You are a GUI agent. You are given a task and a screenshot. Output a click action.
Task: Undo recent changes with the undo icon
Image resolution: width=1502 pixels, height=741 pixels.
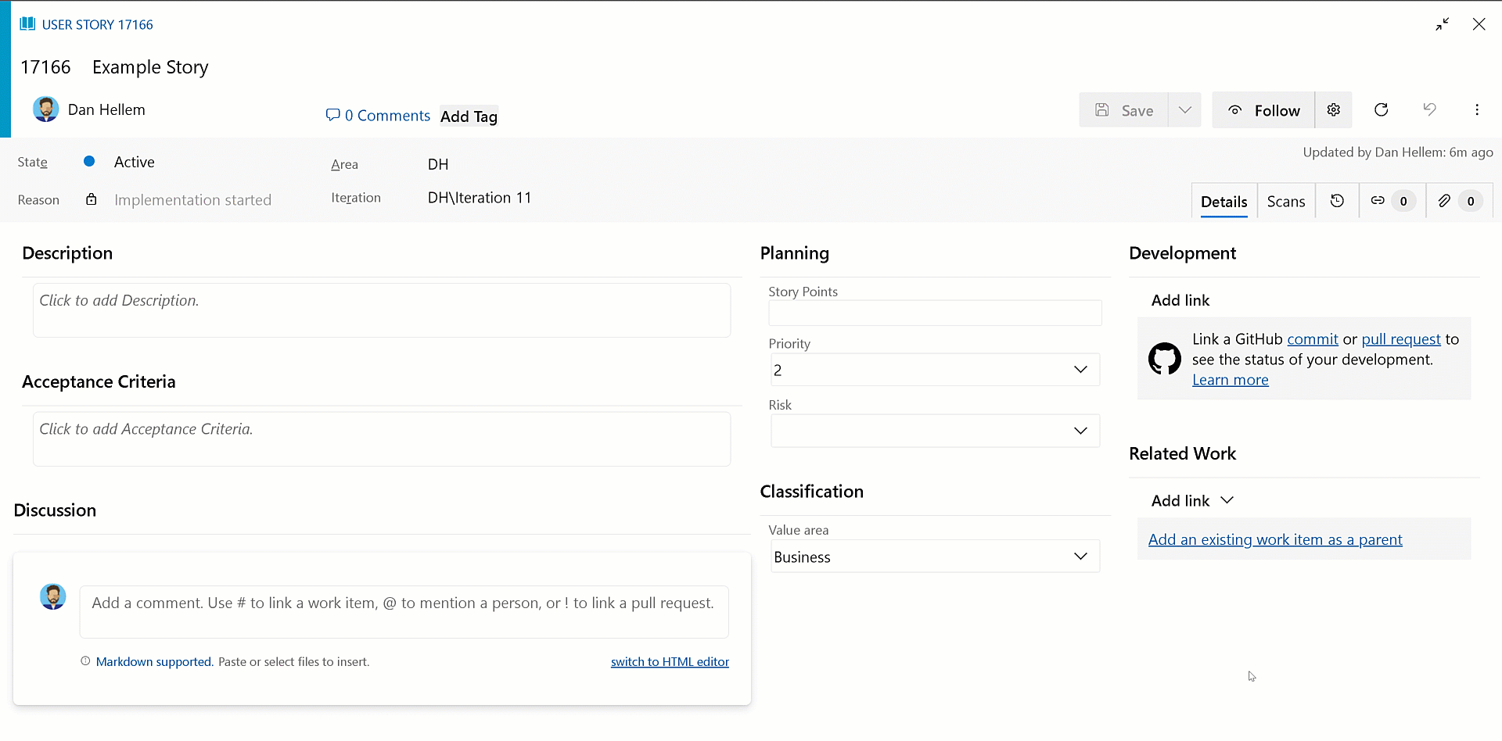pos(1429,109)
